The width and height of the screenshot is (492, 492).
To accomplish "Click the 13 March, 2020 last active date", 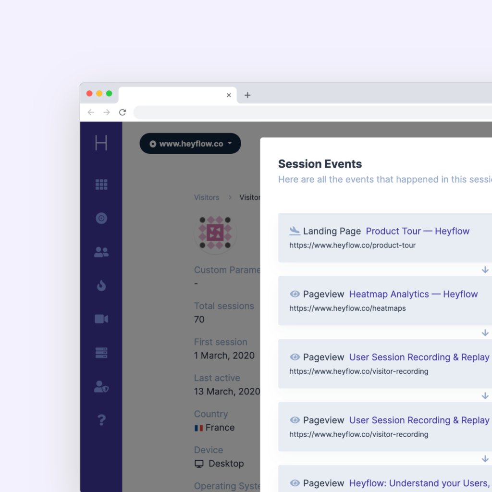I will click(227, 392).
